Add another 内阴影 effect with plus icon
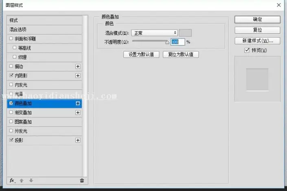Image resolution: width=287 pixels, height=191 pixels. (78, 76)
